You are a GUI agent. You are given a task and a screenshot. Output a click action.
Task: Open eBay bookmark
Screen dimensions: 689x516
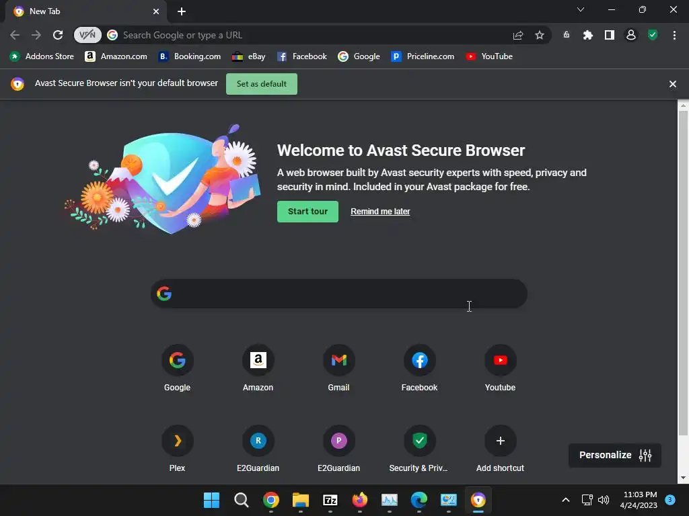pyautogui.click(x=249, y=56)
